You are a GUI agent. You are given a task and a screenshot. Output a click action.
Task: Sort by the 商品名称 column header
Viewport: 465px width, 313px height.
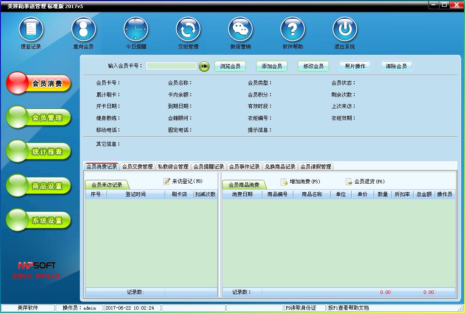tap(312, 194)
